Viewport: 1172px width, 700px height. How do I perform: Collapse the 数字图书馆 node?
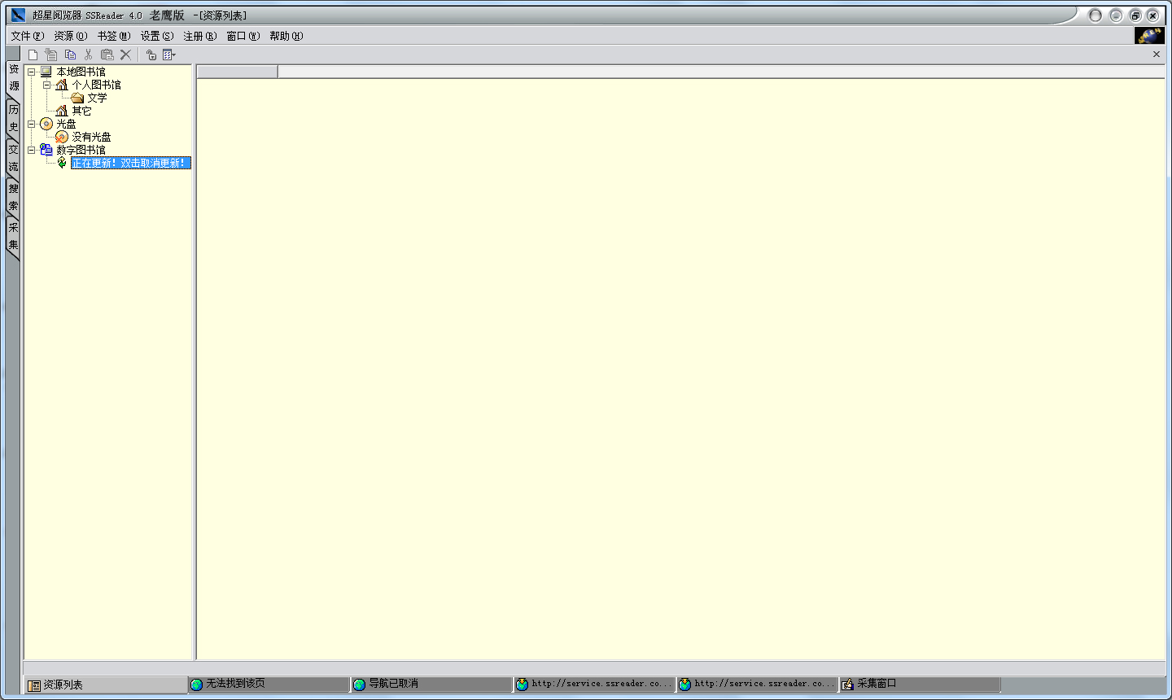(x=32, y=149)
